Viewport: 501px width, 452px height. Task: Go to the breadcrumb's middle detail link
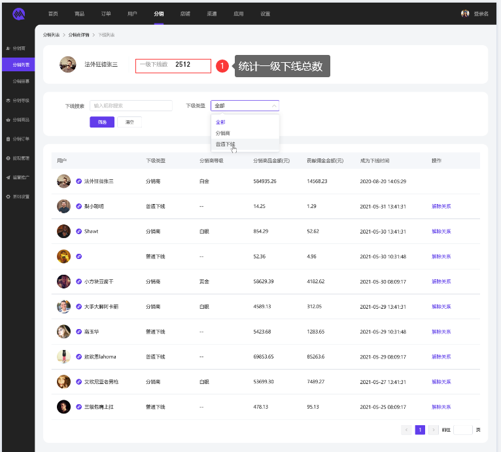(x=78, y=35)
